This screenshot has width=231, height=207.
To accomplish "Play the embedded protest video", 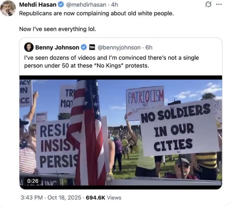I will (121, 132).
